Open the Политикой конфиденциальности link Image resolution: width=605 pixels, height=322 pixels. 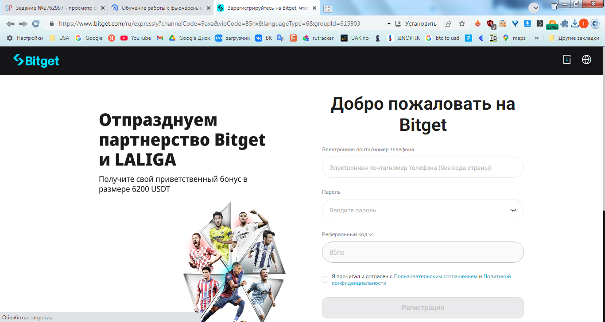tap(421, 280)
